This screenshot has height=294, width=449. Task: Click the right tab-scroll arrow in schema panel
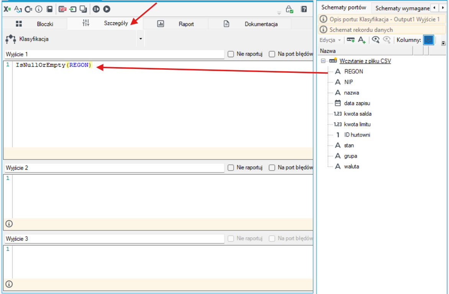(x=443, y=8)
